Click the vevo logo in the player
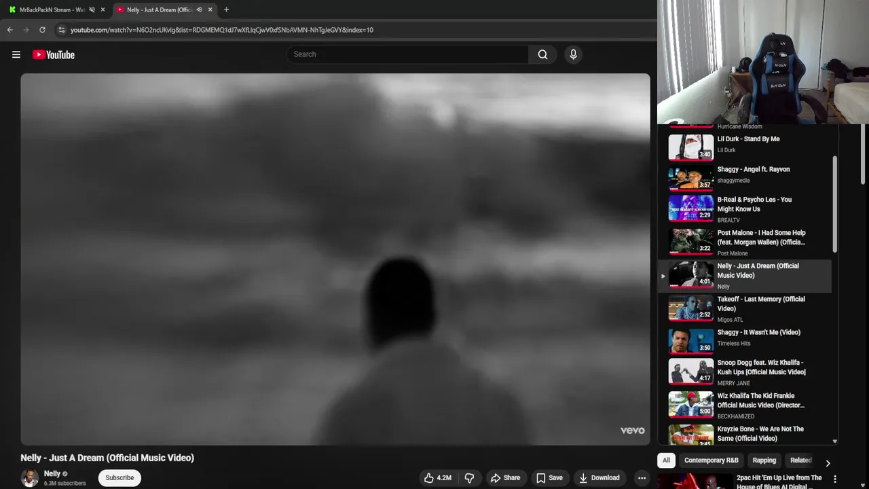This screenshot has width=869, height=489. coord(632,431)
